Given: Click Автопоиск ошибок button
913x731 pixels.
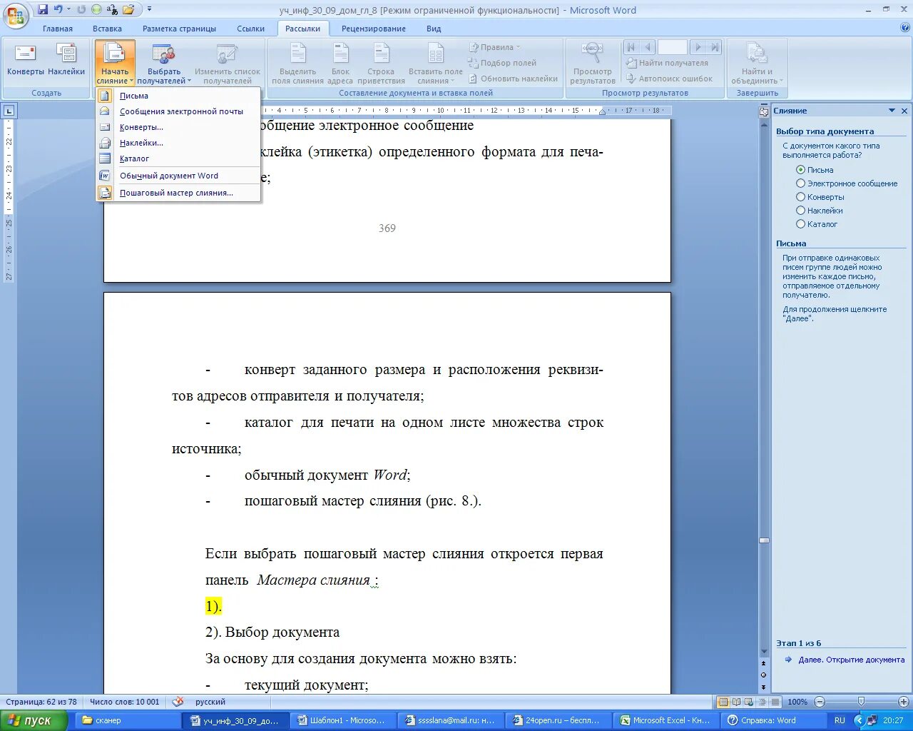Looking at the screenshot, I should point(669,79).
